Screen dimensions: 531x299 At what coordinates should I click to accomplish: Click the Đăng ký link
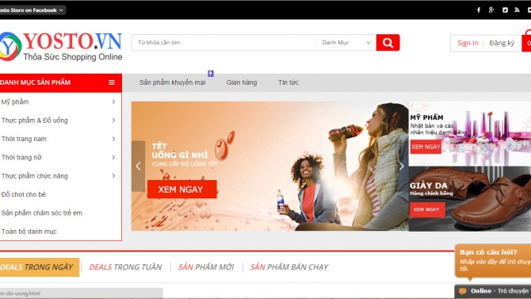tap(502, 43)
